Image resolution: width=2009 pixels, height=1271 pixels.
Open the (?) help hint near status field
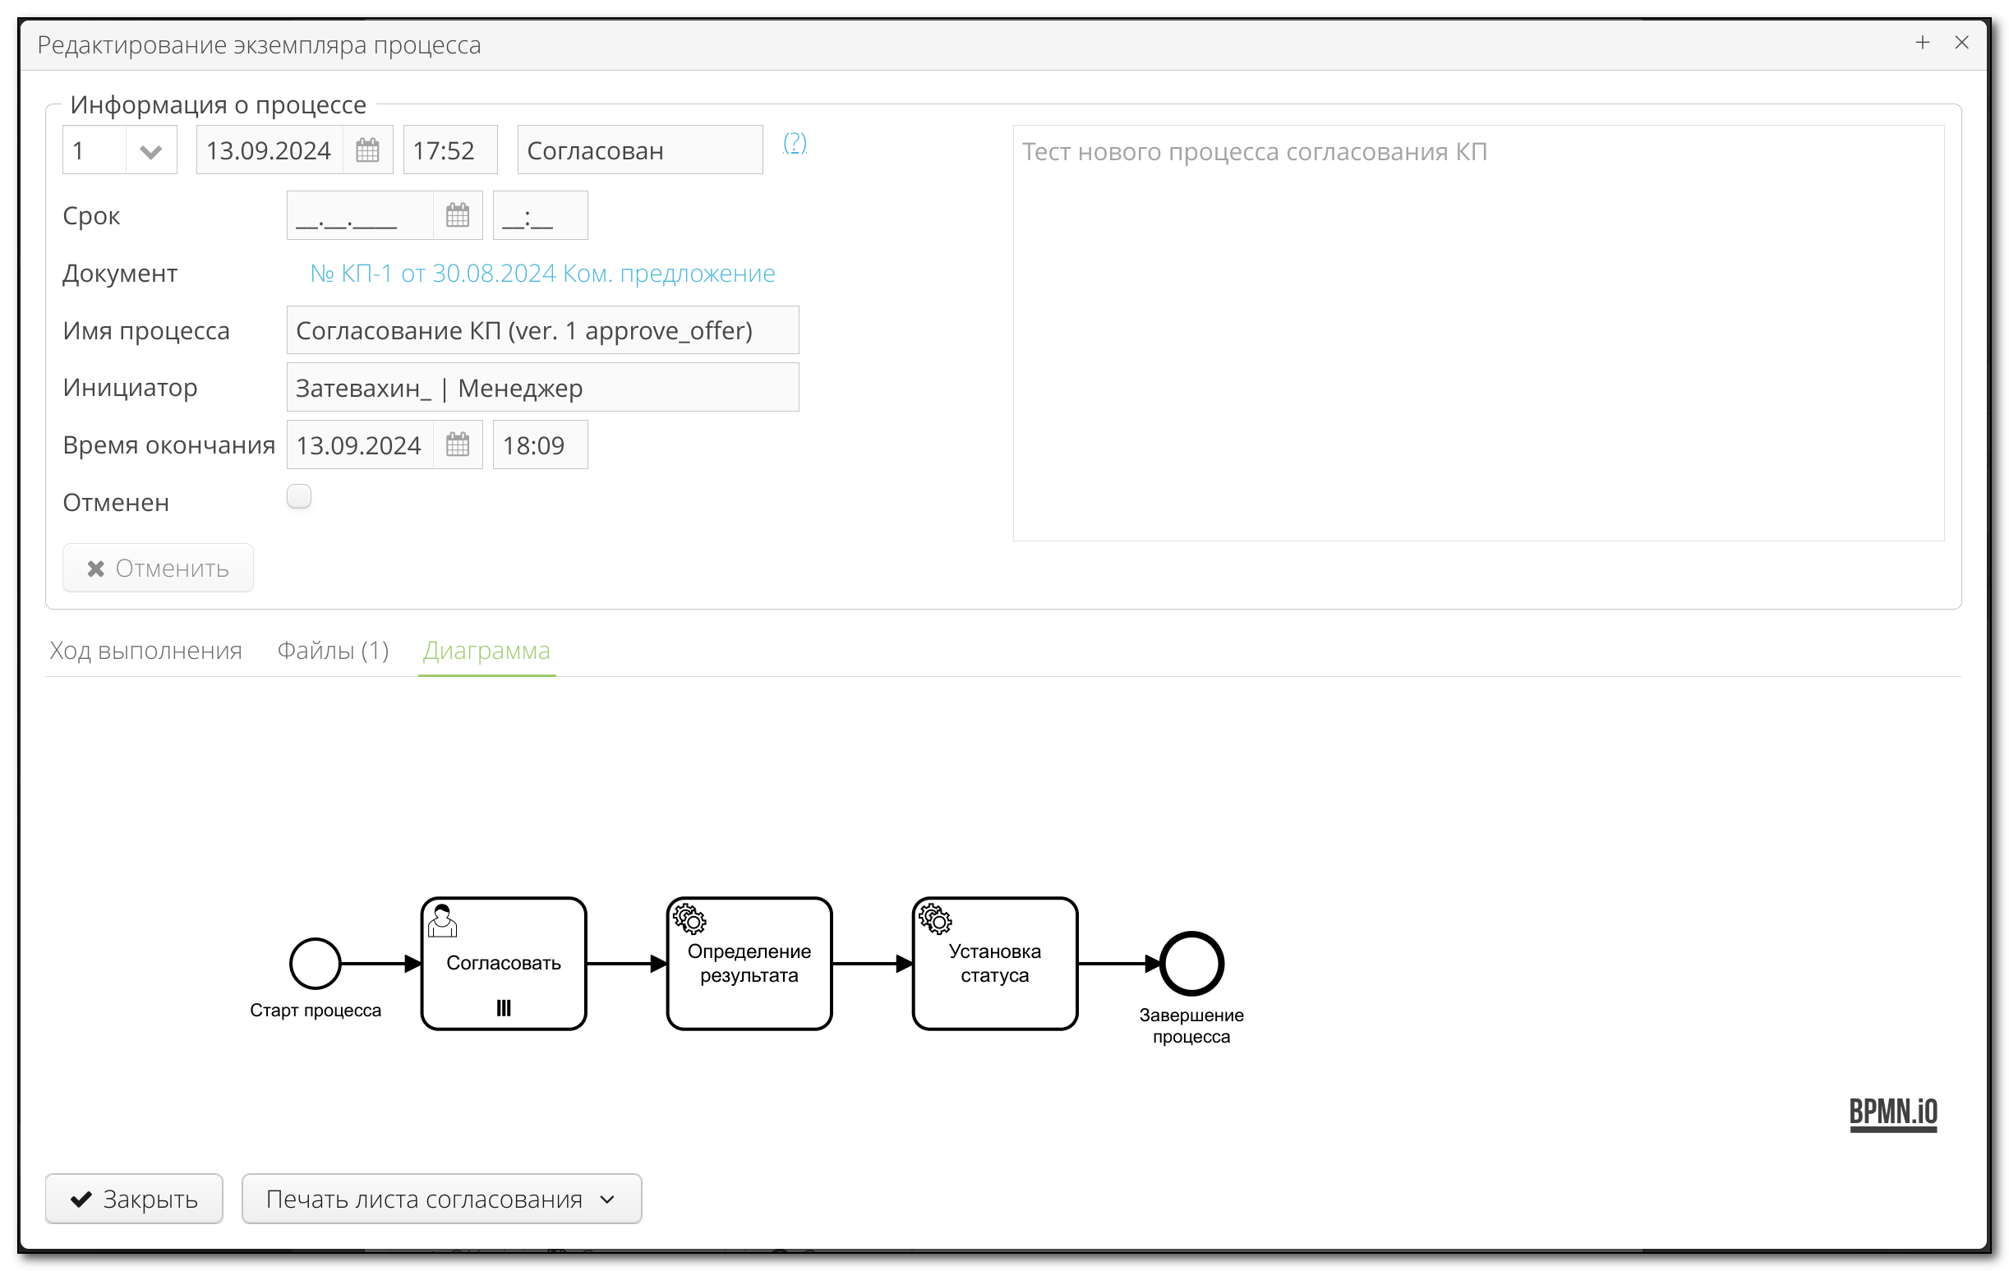coord(795,144)
